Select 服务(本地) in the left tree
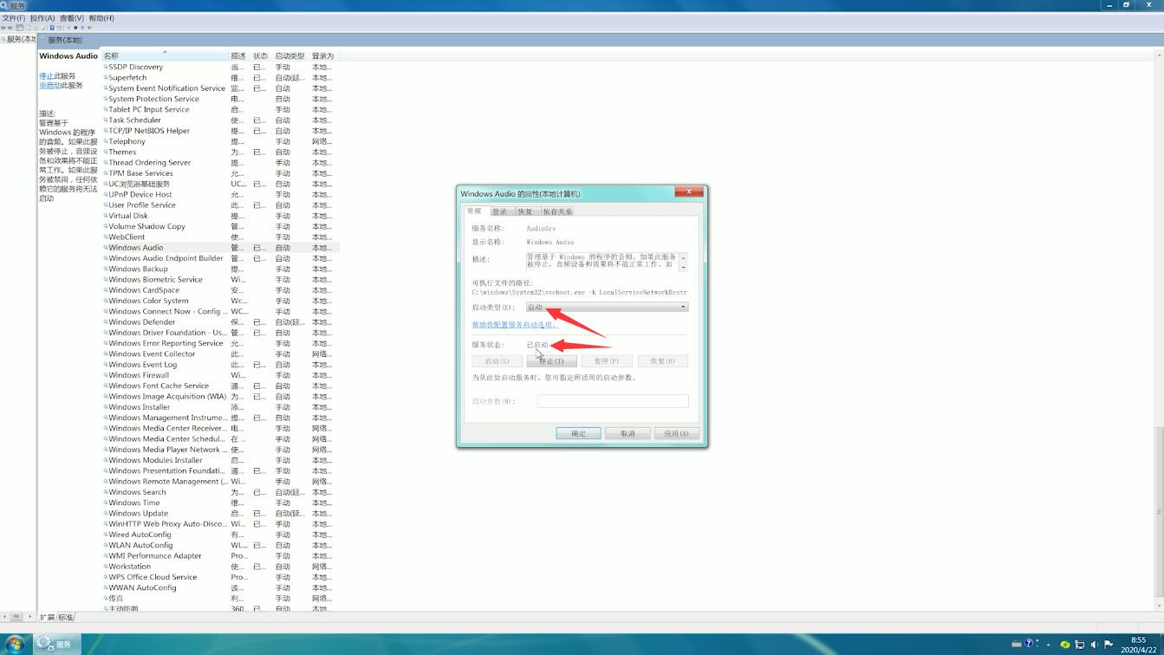This screenshot has height=655, width=1164. (x=19, y=39)
